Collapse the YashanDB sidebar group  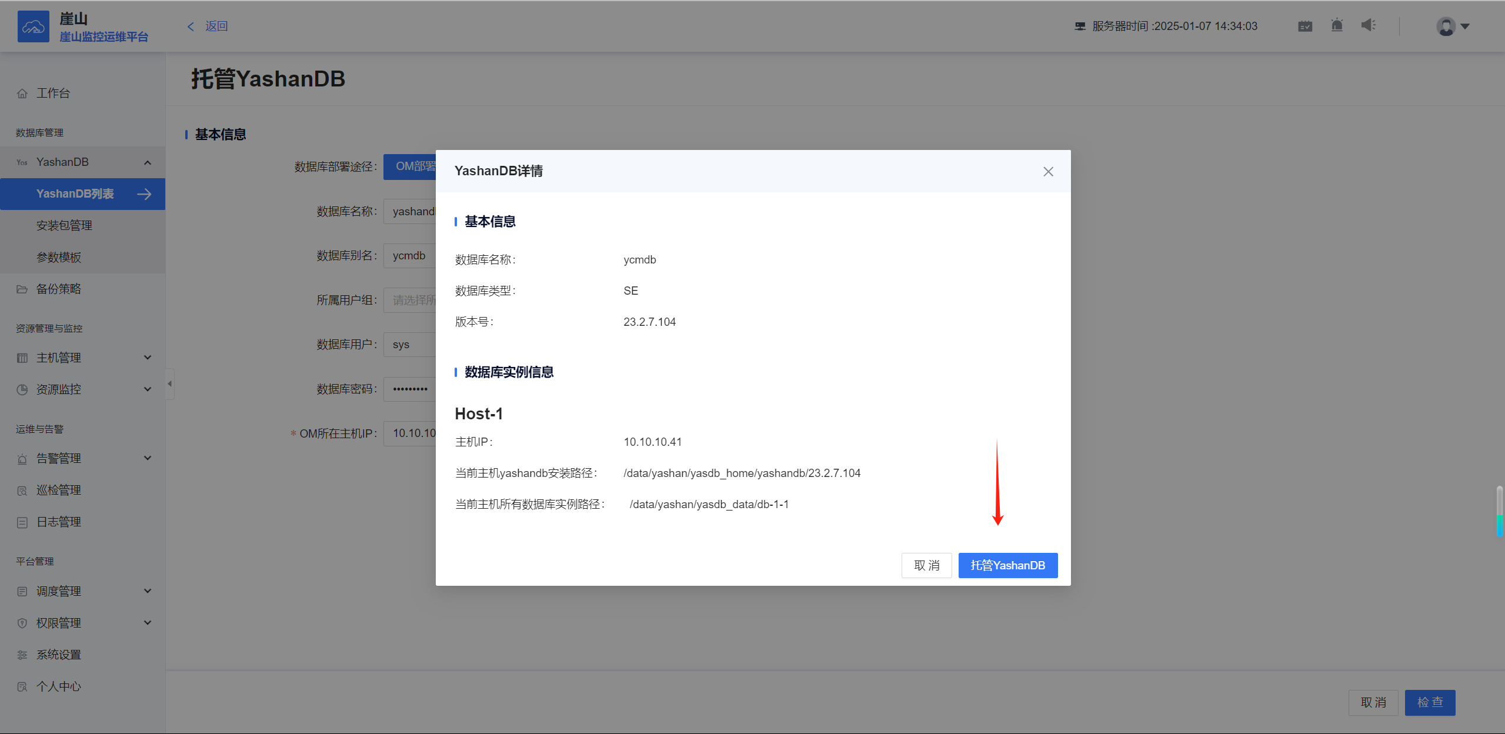[x=148, y=162]
